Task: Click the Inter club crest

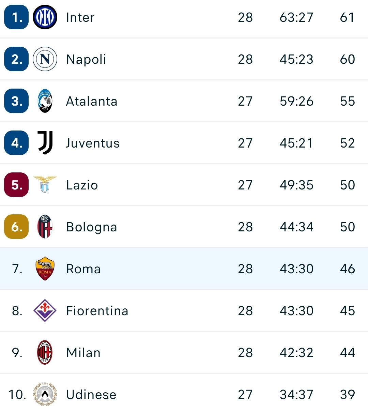Action: [x=45, y=17]
